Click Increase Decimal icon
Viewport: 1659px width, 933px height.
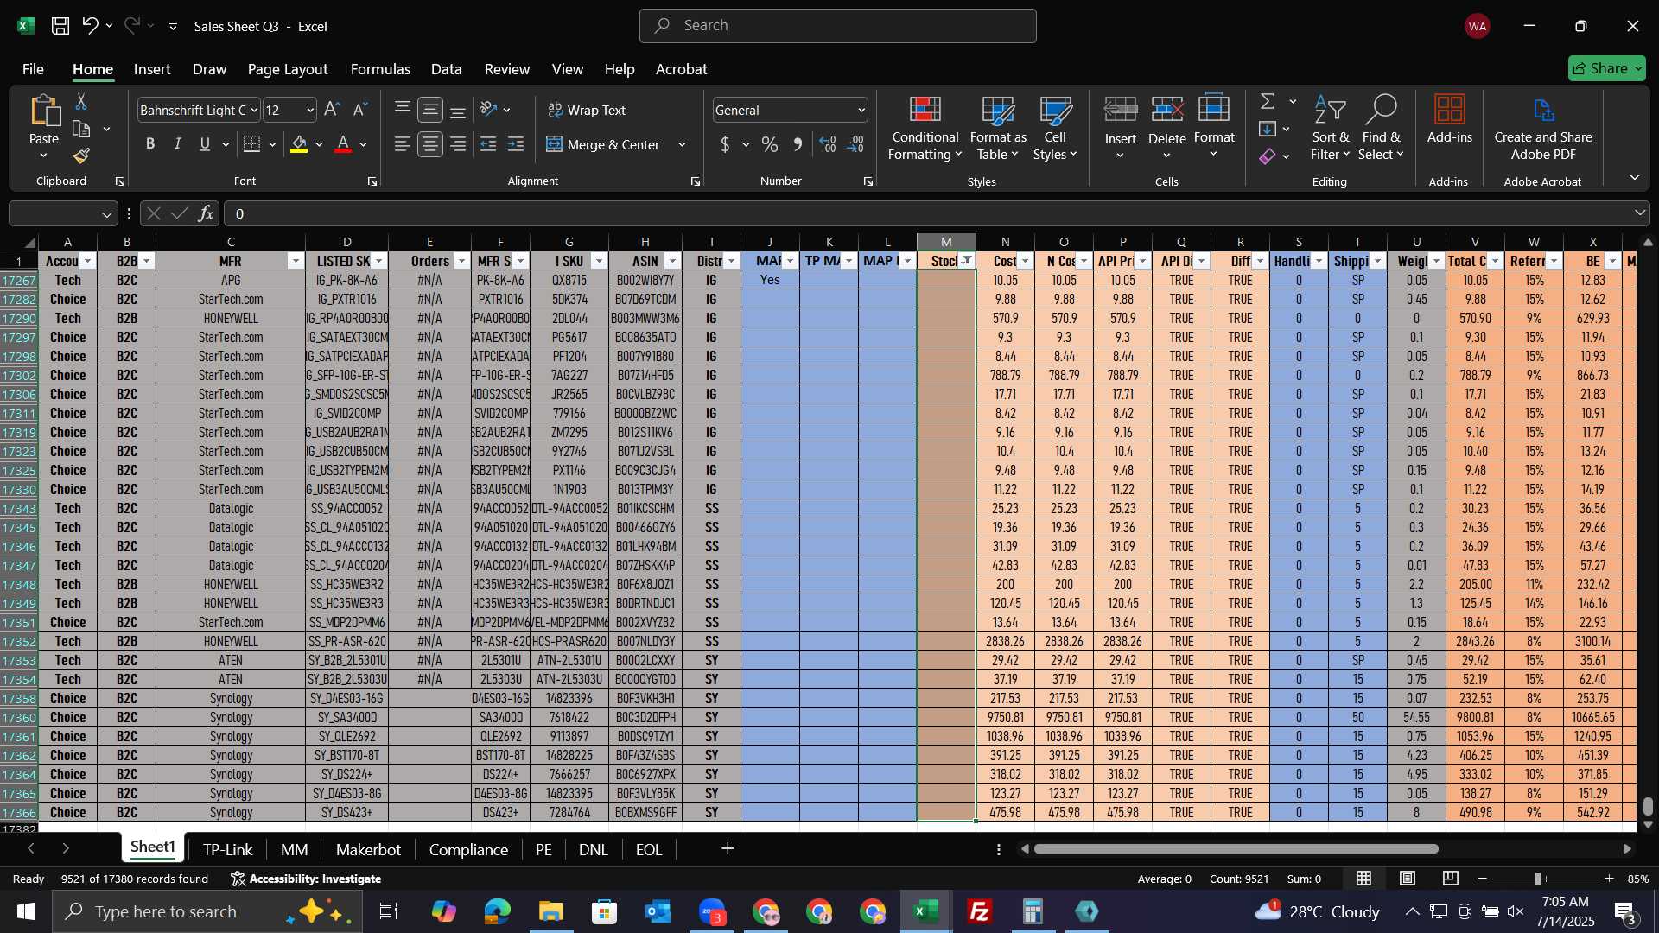pos(828,144)
